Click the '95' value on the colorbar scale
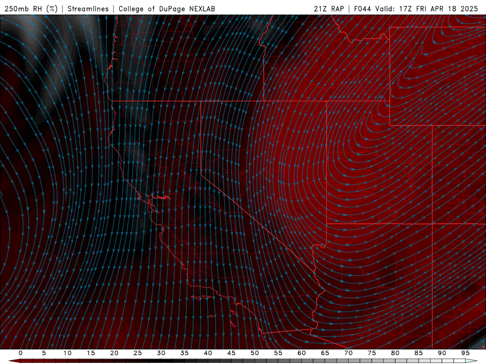The image size is (486, 364). (x=465, y=353)
